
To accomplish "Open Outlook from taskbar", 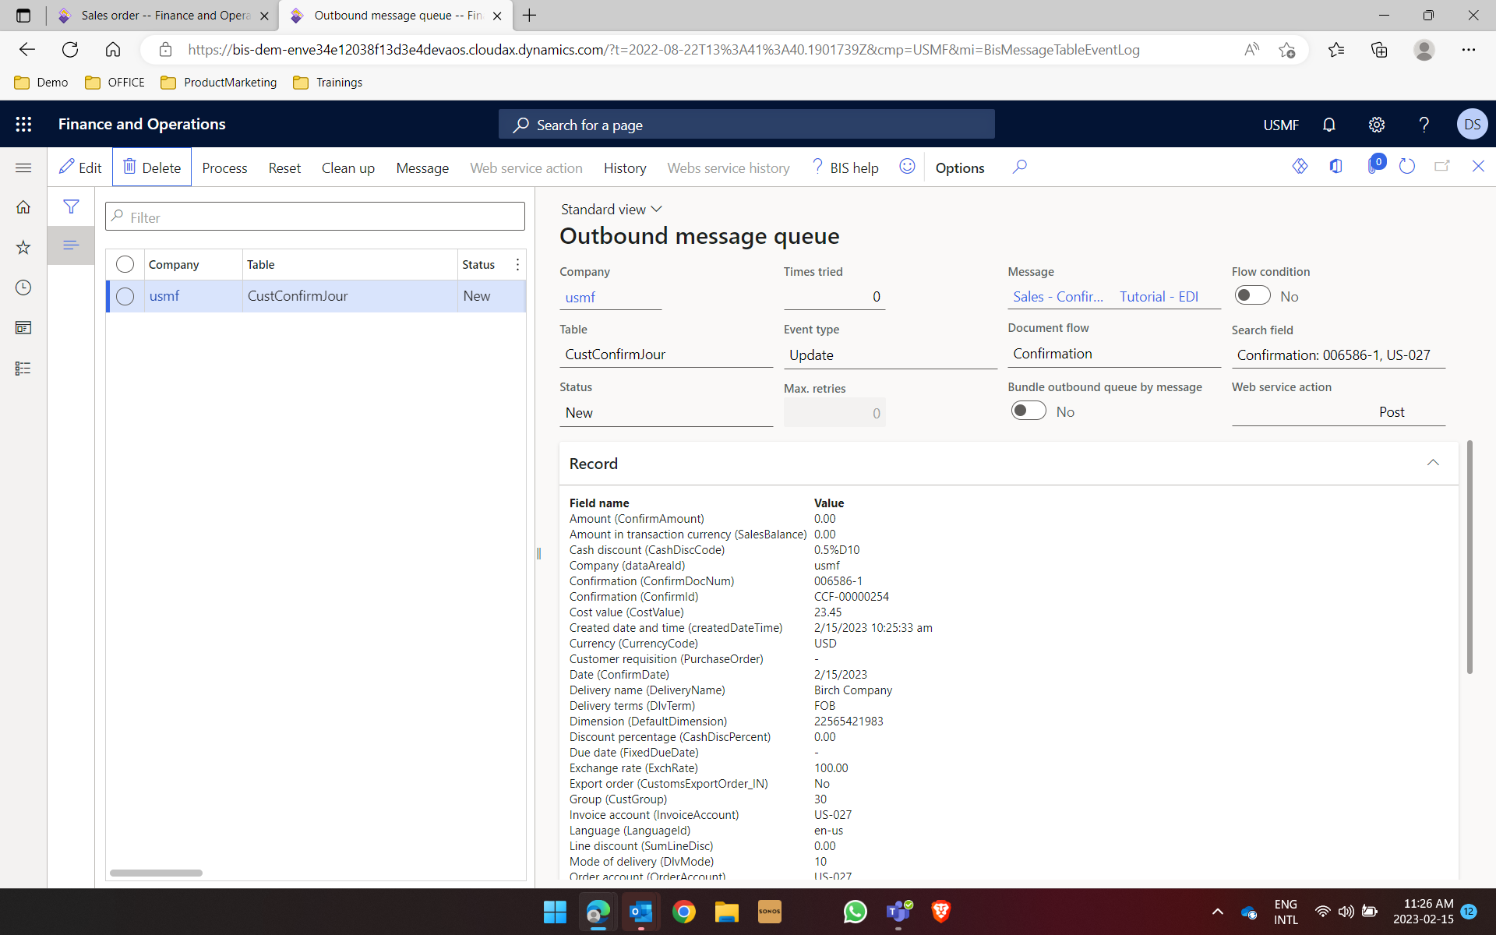I will click(x=640, y=912).
